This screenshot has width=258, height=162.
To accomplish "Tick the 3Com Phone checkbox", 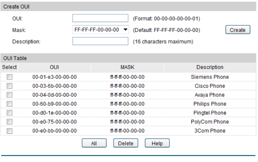I will pyautogui.click(x=9, y=131).
